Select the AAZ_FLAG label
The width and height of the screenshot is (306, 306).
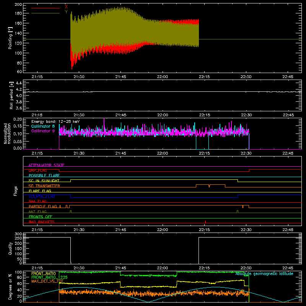tap(37, 212)
